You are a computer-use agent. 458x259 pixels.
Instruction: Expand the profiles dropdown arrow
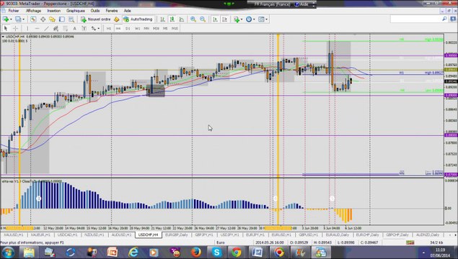click(x=23, y=19)
